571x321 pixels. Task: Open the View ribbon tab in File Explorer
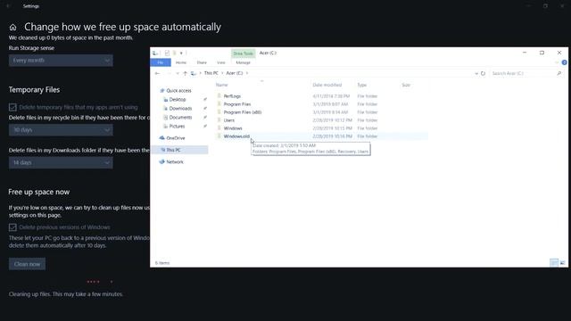pos(220,62)
